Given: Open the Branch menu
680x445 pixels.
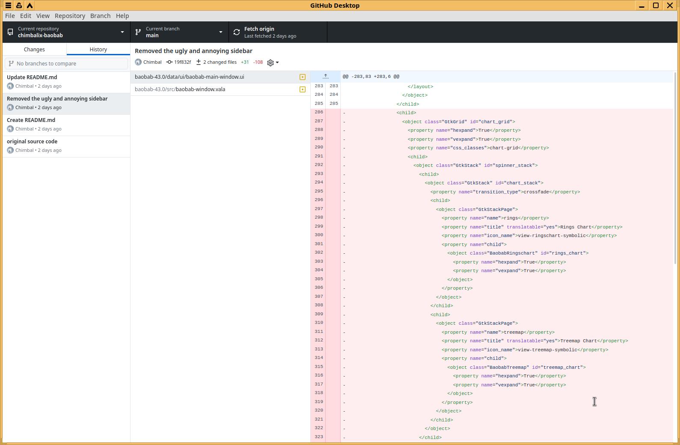Looking at the screenshot, I should tap(100, 16).
